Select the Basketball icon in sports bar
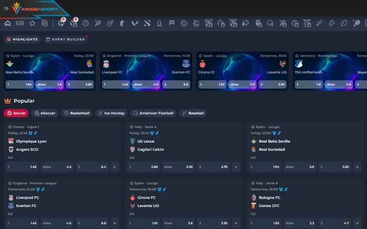This screenshot has height=229, width=367. [x=86, y=23]
